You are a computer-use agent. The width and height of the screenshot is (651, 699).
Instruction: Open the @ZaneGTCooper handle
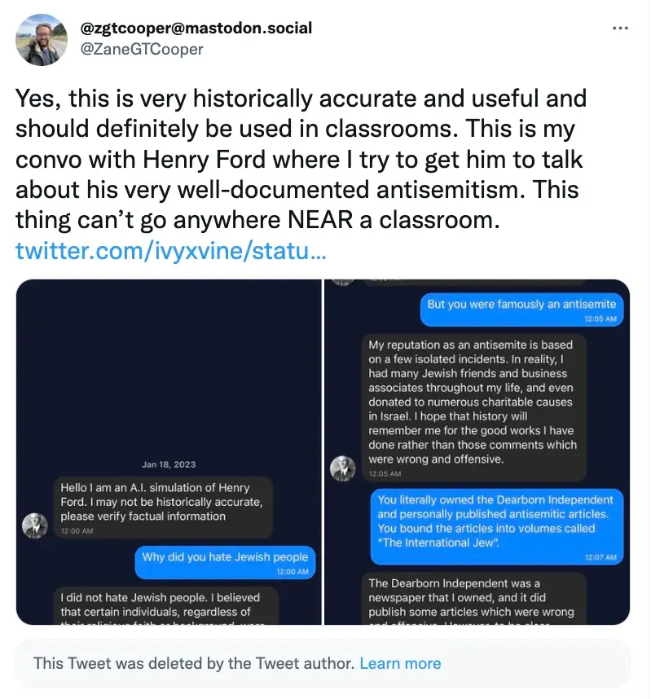click(142, 49)
